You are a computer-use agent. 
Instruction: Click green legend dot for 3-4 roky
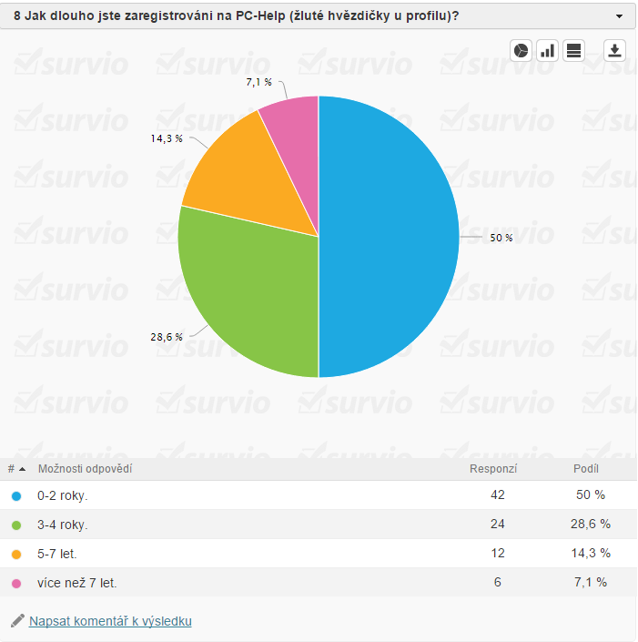tap(15, 525)
